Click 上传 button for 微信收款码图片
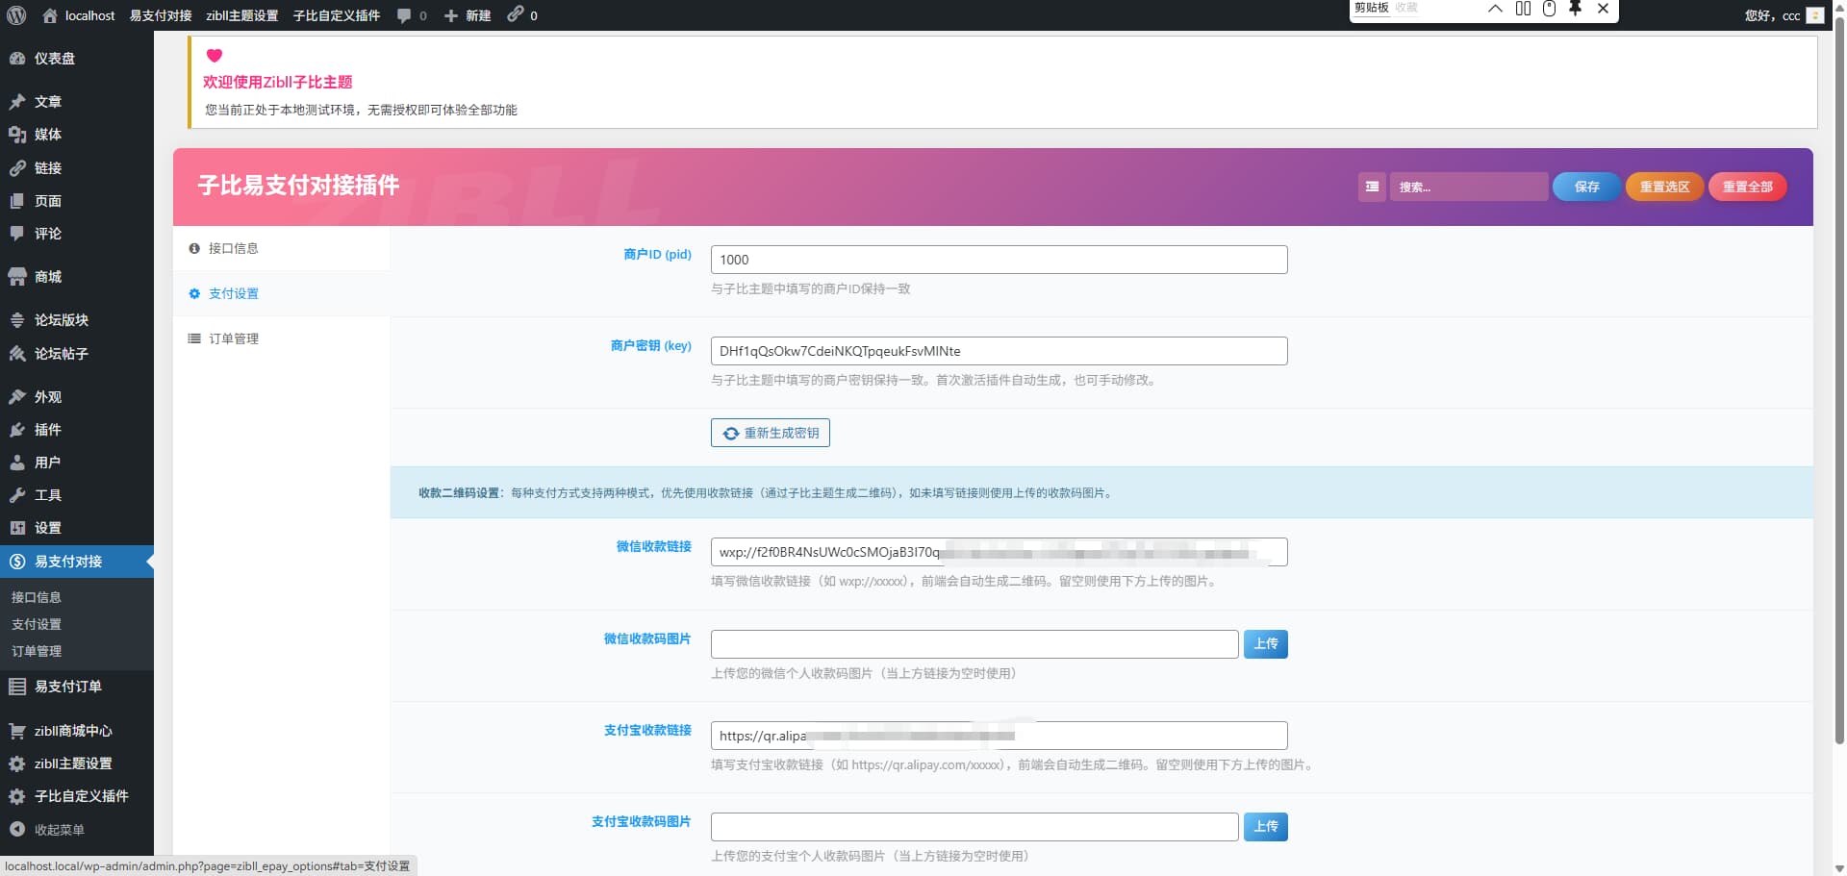The height and width of the screenshot is (876, 1847). [1266, 643]
